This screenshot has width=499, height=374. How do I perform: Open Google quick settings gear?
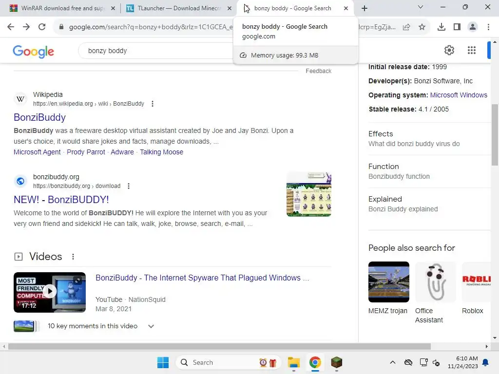[449, 50]
